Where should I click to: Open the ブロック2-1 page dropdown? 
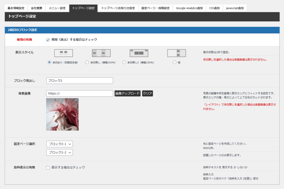(x=60, y=144)
